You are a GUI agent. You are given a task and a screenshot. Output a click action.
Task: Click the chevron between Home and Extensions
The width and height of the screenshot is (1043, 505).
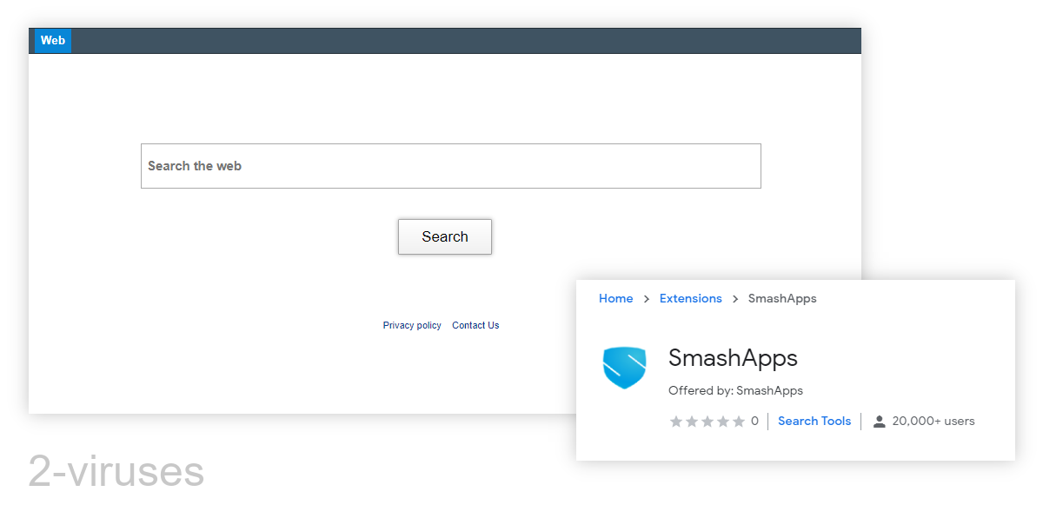[645, 298]
